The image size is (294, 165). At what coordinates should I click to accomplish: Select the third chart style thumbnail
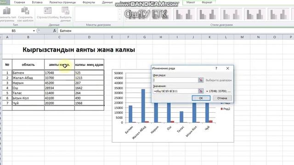184,14
